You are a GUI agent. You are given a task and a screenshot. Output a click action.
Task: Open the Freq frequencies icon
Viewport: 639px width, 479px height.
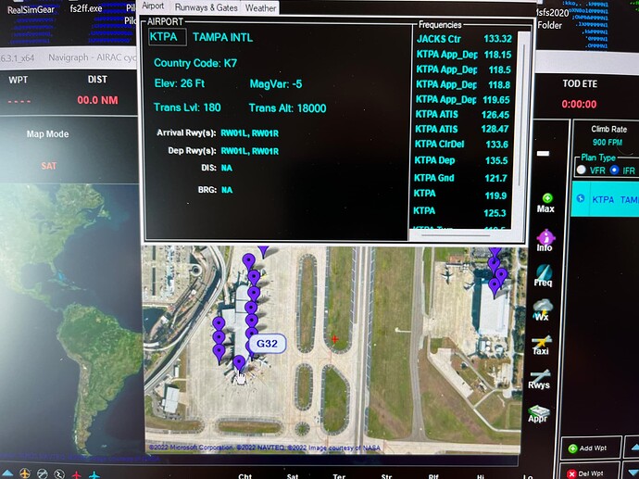pyautogui.click(x=544, y=276)
